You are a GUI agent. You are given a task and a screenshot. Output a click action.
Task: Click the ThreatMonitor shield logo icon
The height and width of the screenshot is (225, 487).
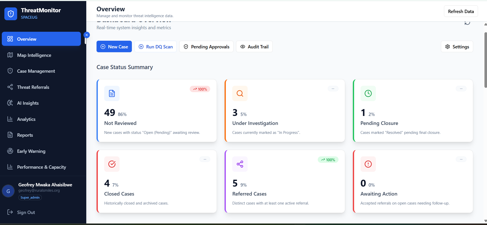pyautogui.click(x=11, y=14)
